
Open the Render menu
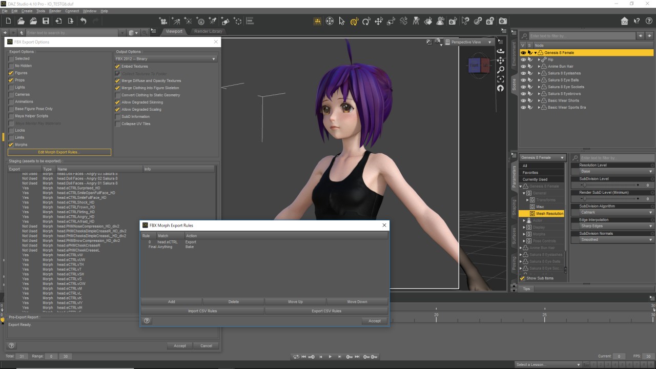click(55, 11)
